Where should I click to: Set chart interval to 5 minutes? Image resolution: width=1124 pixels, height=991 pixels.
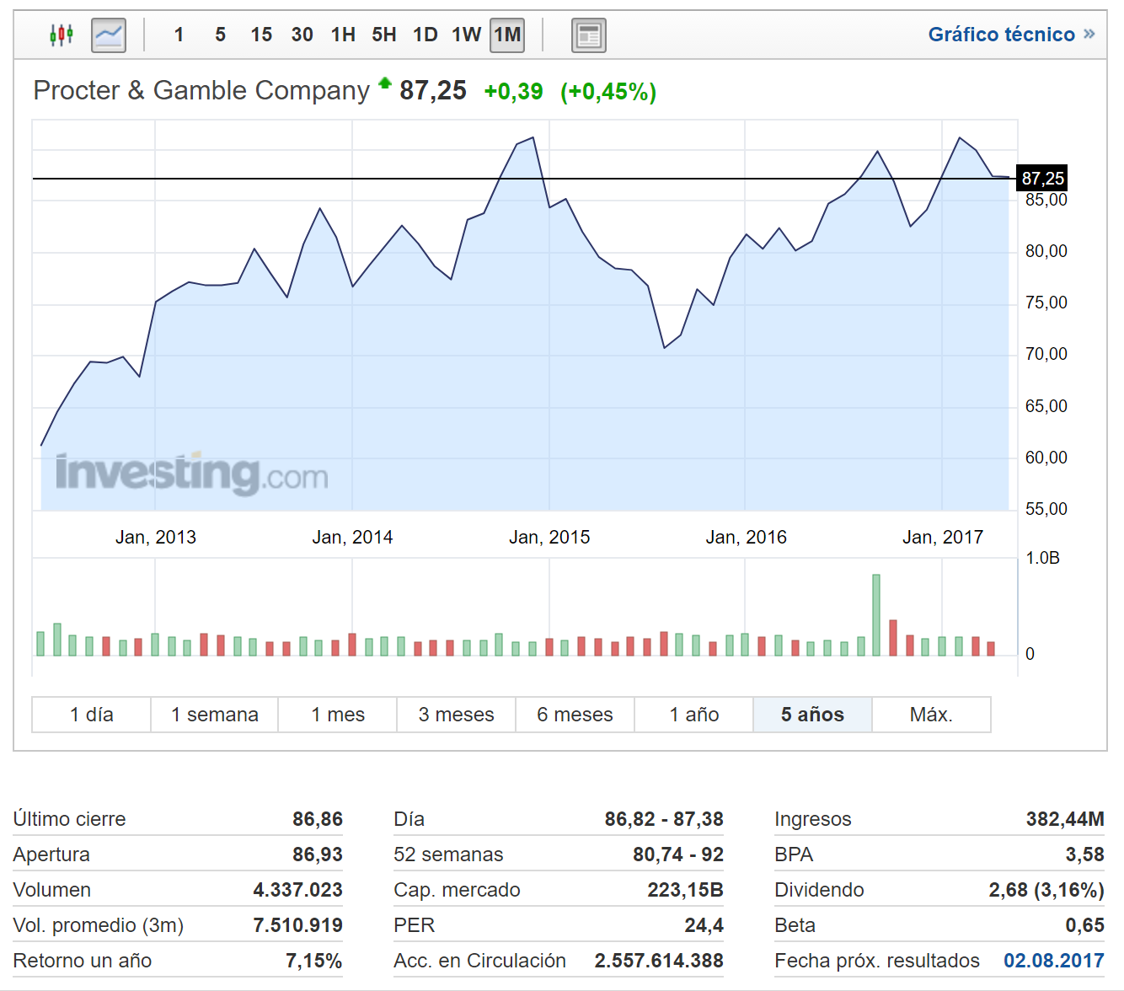click(x=220, y=35)
